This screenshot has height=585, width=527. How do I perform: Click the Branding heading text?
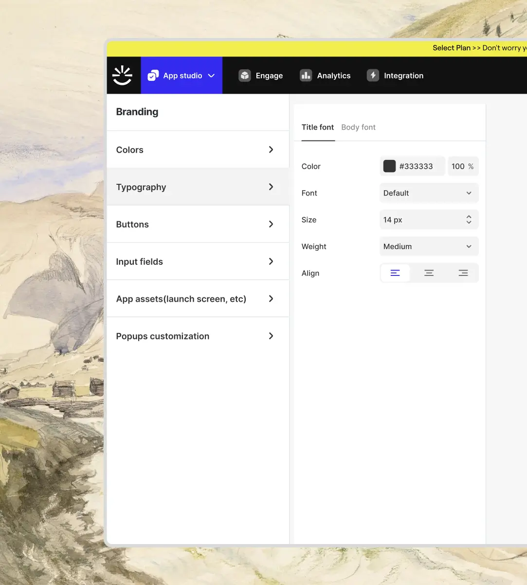tap(137, 112)
